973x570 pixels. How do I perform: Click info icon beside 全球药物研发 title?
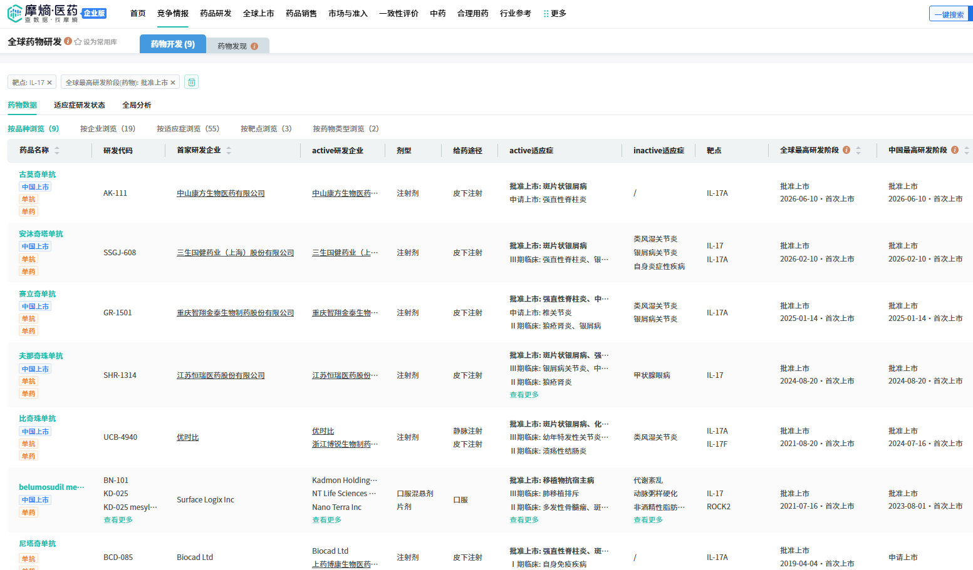(68, 41)
